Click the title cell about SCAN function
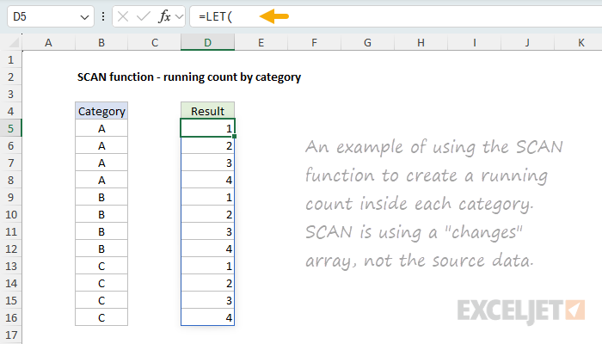602x344 pixels. point(188,77)
